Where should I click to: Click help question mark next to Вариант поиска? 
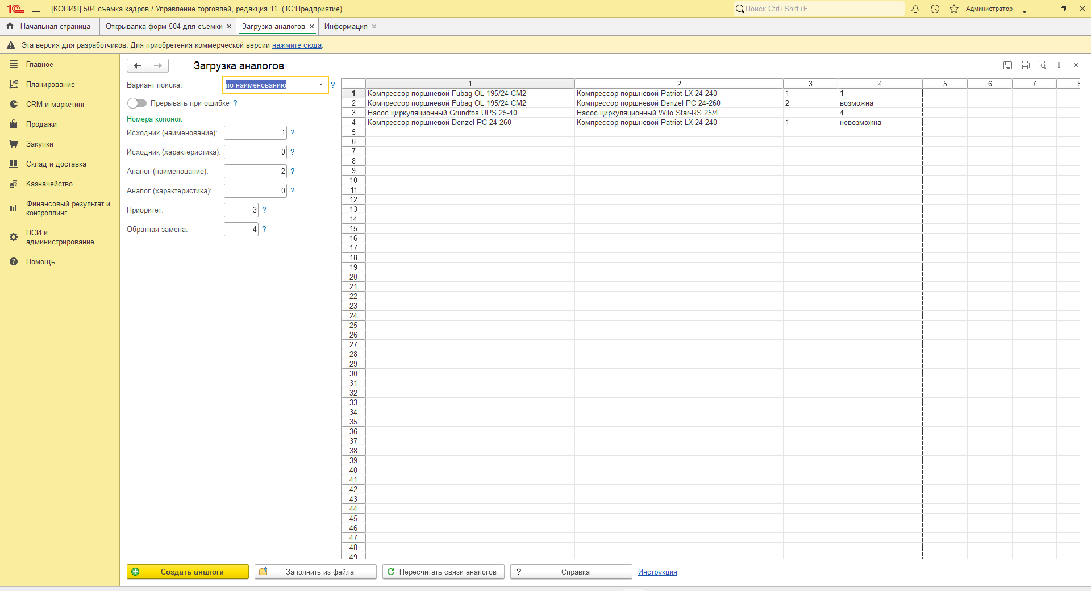[333, 85]
